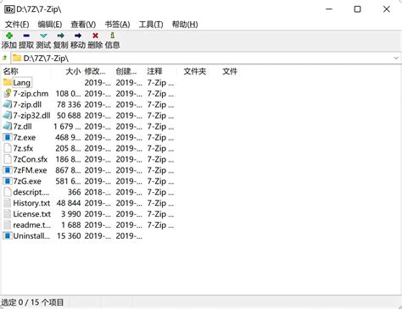Click the 7-zip.chm help file icon
This screenshot has width=402, height=309.
[x=8, y=93]
